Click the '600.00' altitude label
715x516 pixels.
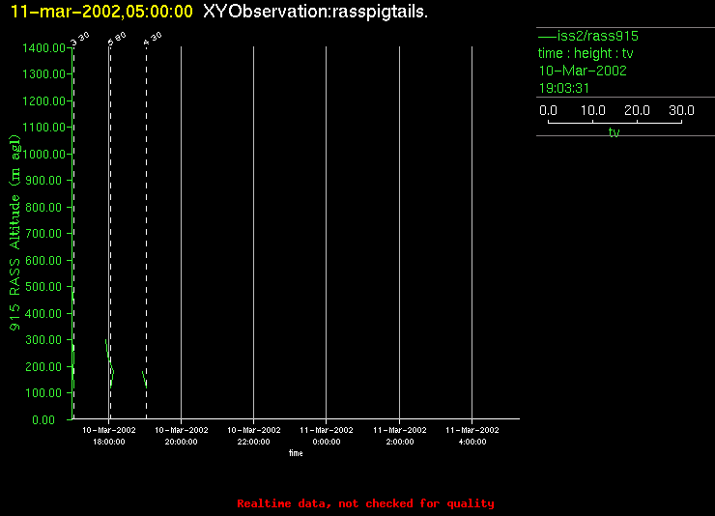coord(43,260)
